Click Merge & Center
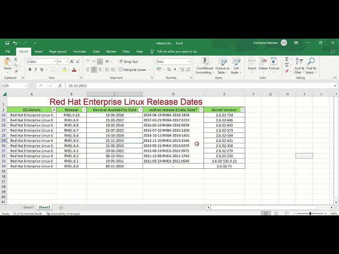 [132, 69]
